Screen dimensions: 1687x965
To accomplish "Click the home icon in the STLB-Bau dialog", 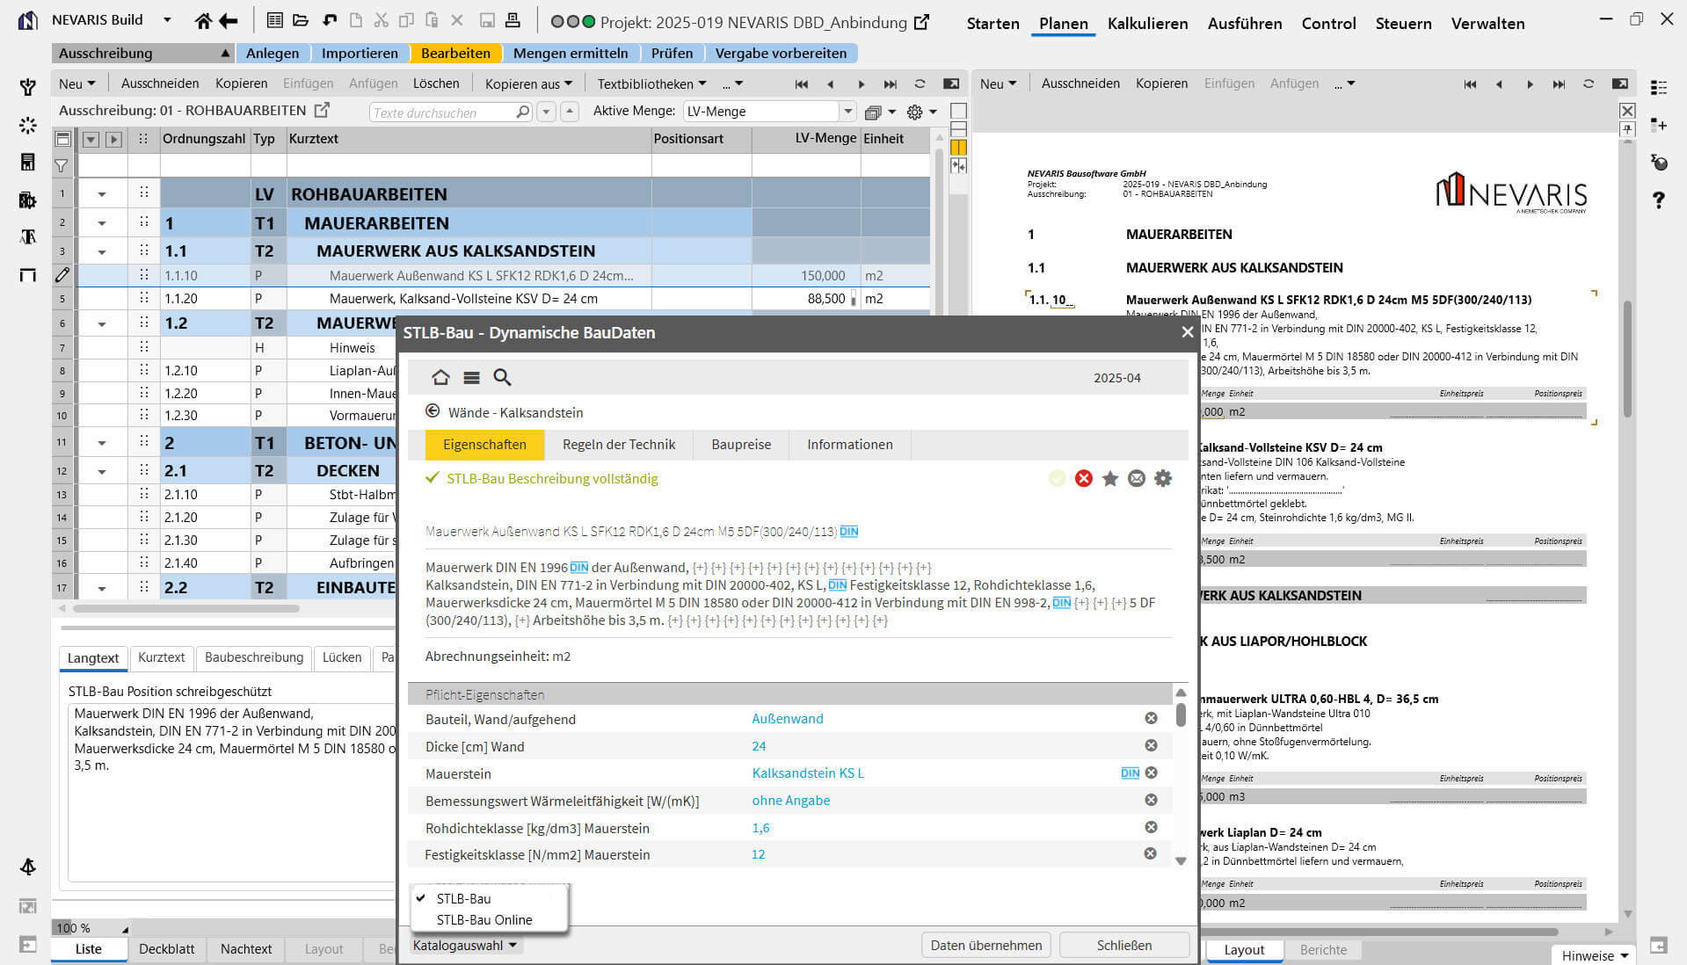I will [x=440, y=377].
